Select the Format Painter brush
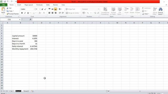This screenshot has width=168, height=94. pos(8,14)
